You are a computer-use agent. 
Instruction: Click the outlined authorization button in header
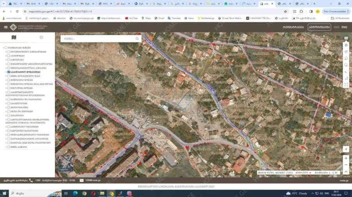point(319,27)
